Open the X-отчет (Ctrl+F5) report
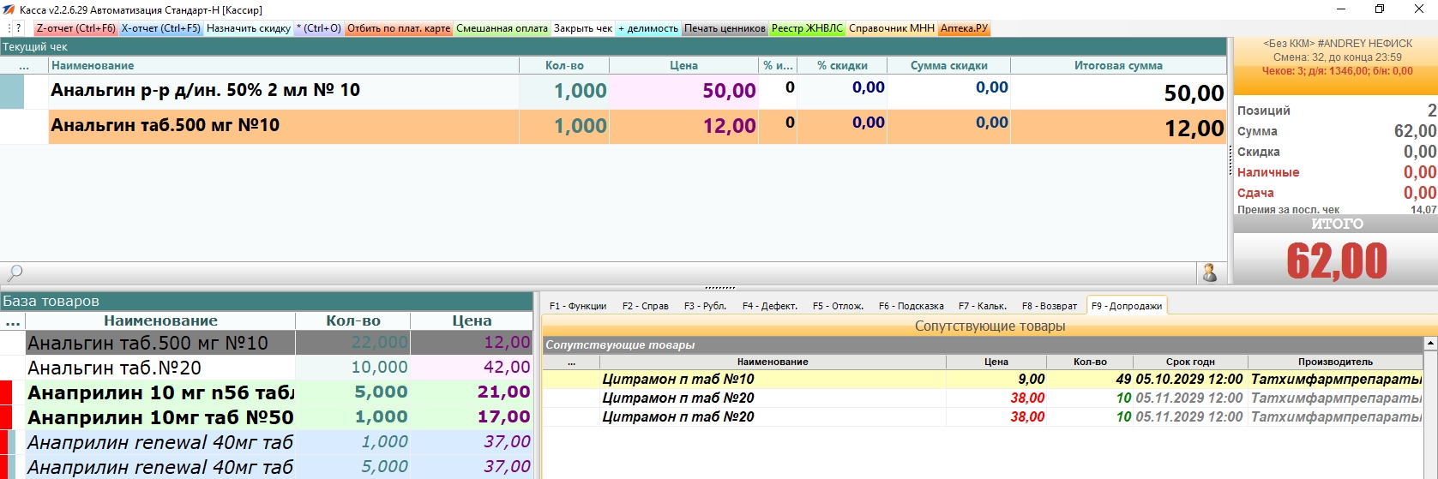This screenshot has width=1438, height=479. coord(160,28)
